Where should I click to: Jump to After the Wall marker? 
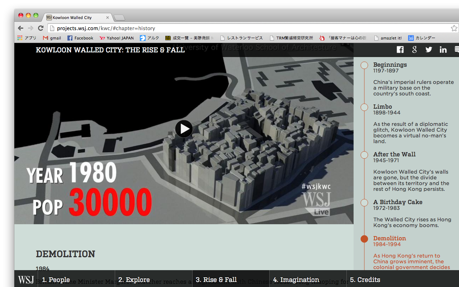(364, 155)
